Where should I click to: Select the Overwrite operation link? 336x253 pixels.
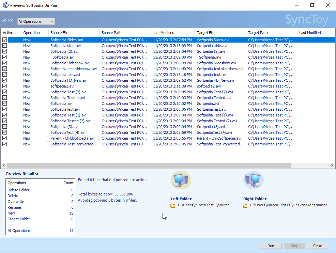(x=16, y=202)
